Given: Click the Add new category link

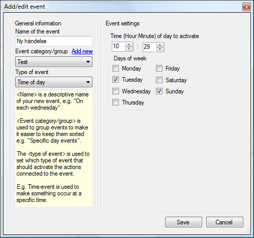Looking at the screenshot, I should 82,51.
